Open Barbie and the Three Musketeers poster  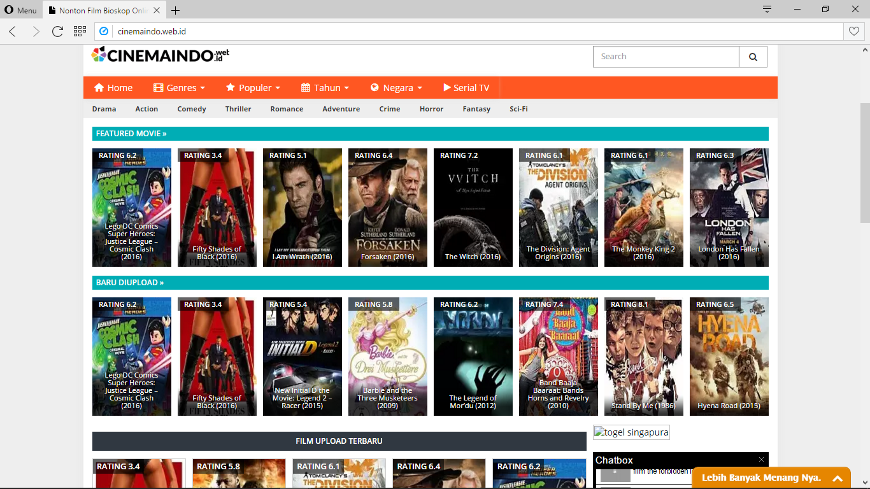(388, 357)
